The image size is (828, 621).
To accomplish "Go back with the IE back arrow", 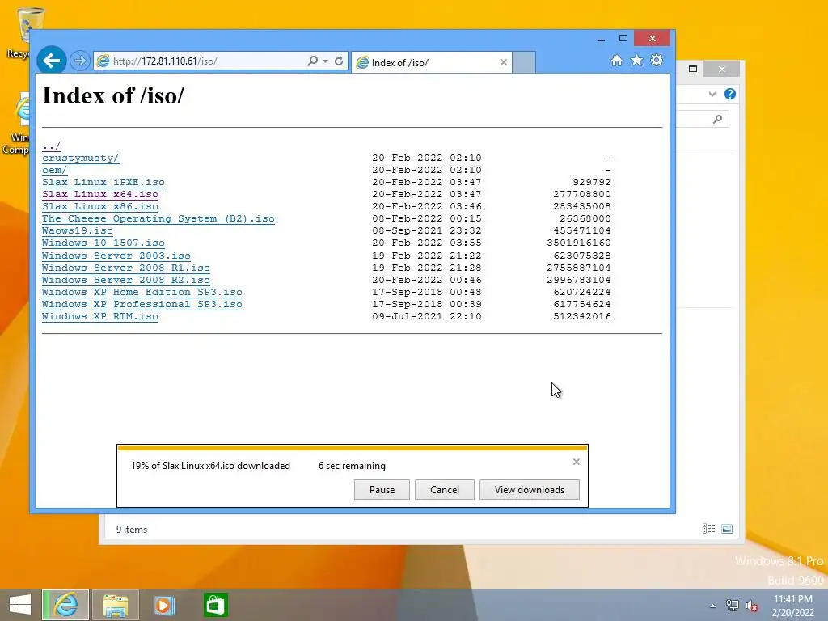I will [51, 61].
